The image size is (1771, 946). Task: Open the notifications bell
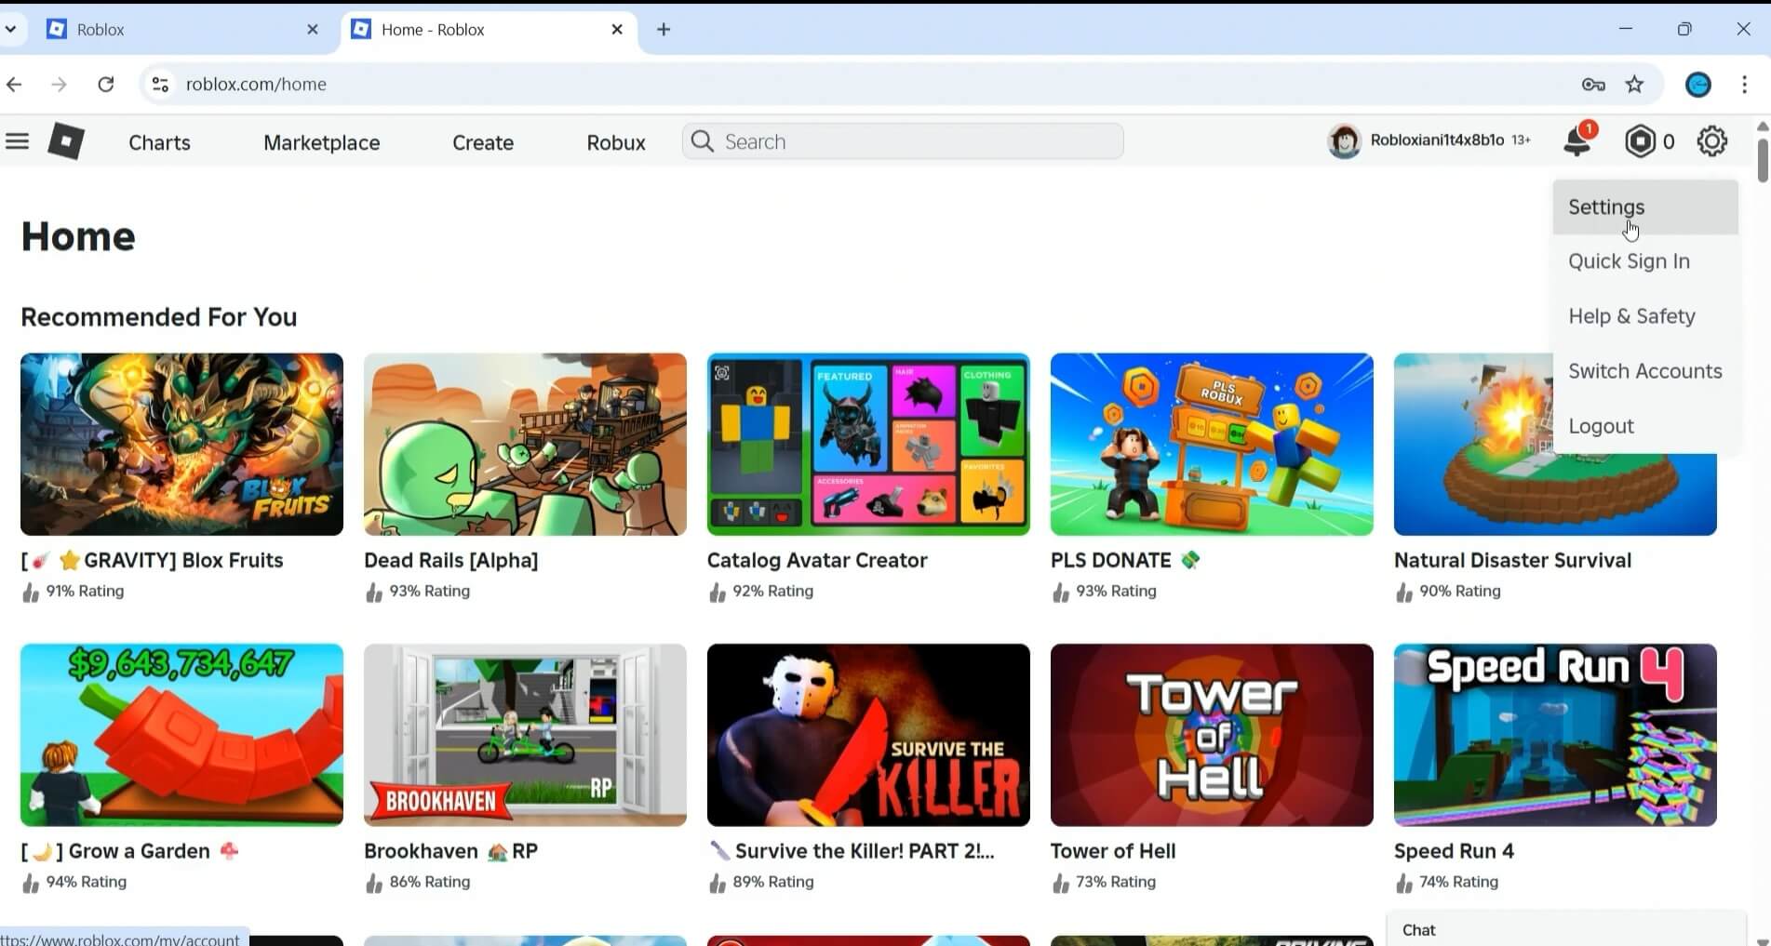[1578, 140]
